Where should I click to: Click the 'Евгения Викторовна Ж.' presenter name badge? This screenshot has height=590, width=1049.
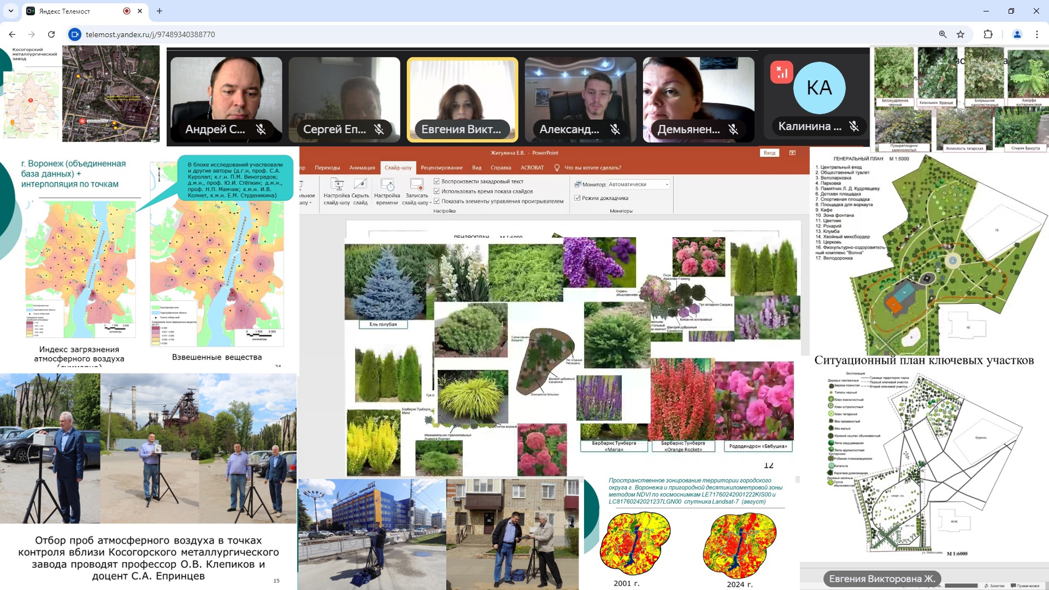point(882,579)
